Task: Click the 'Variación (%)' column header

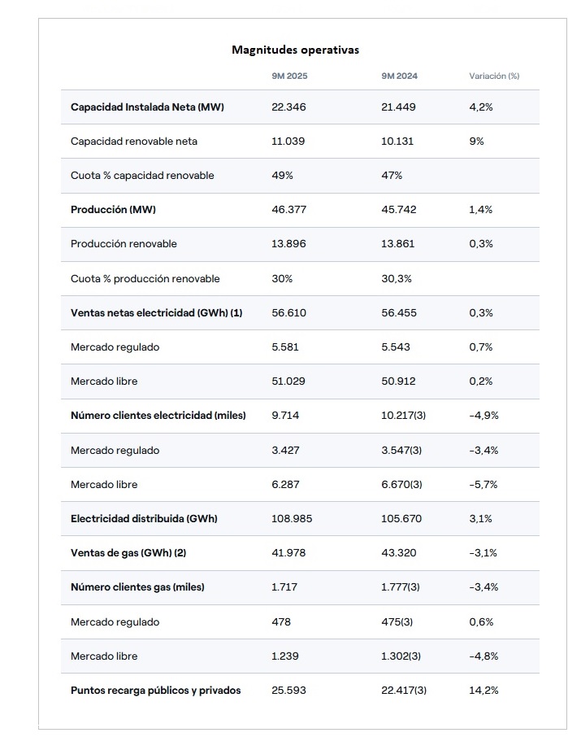Action: click(494, 76)
